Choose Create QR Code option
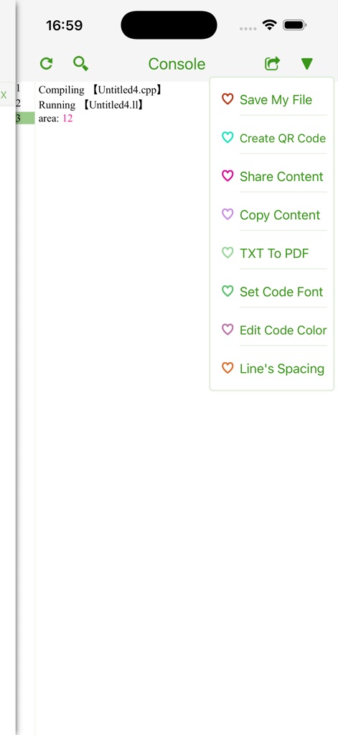The height and width of the screenshot is (735, 338). [272, 138]
